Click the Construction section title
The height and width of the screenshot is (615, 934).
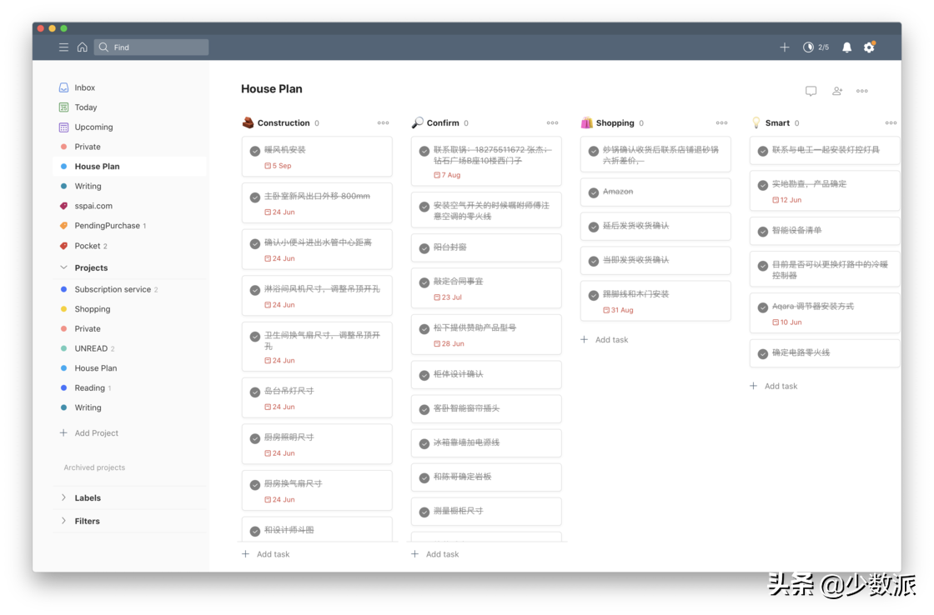pyautogui.click(x=284, y=123)
